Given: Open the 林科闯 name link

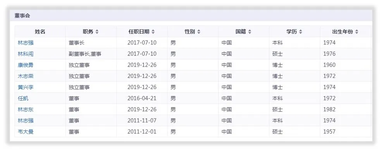Looking at the screenshot, I should [x=26, y=54].
